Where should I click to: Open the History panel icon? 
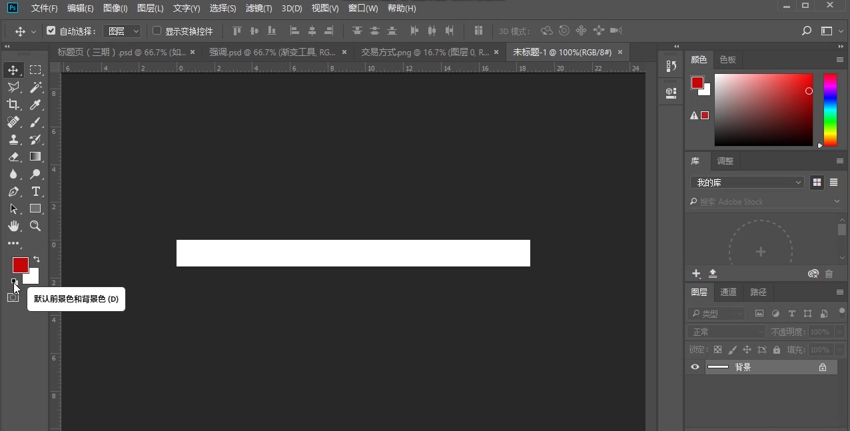coord(671,67)
